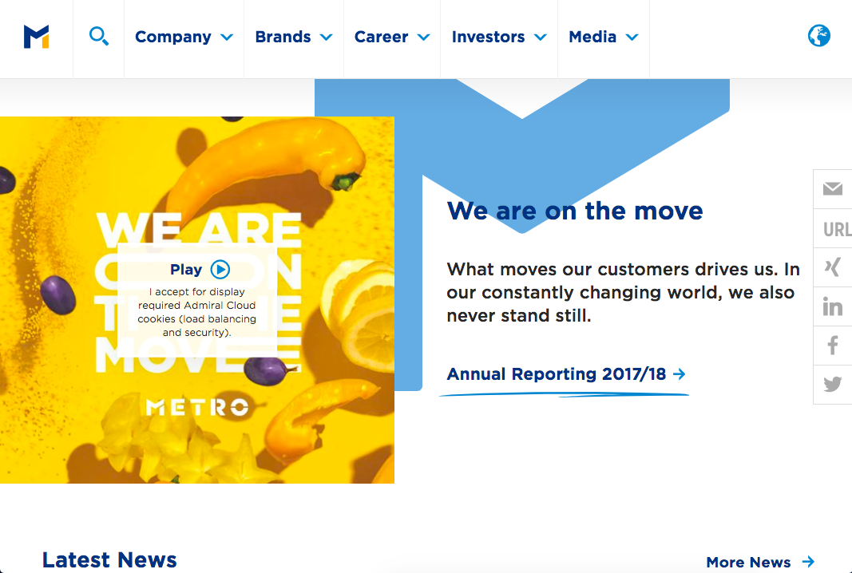Copy page link with URL share button
The width and height of the screenshot is (852, 573).
833,229
